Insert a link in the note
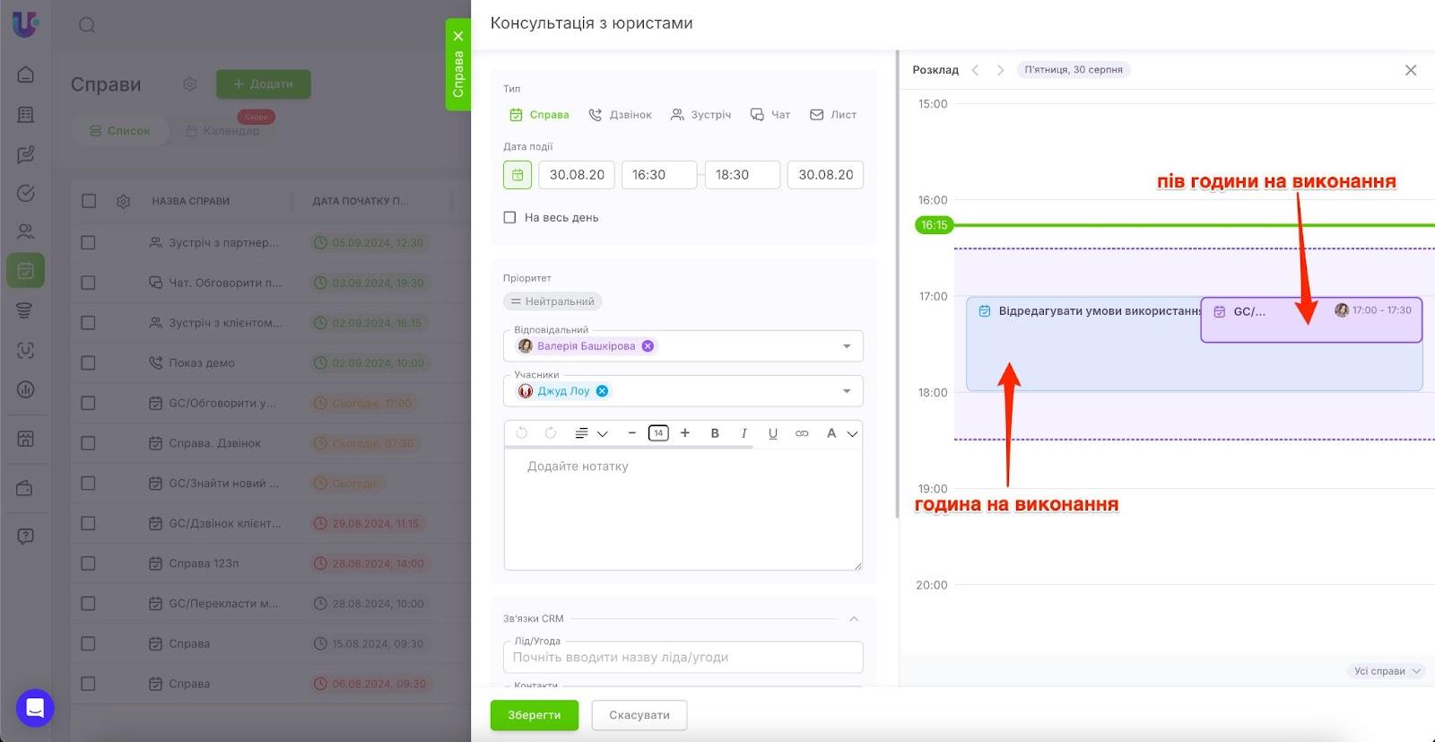 [802, 433]
